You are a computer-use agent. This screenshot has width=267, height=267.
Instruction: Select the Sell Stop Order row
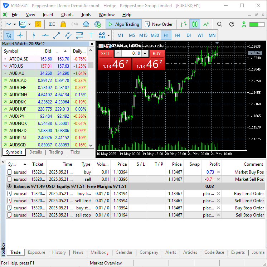[x=136, y=215]
